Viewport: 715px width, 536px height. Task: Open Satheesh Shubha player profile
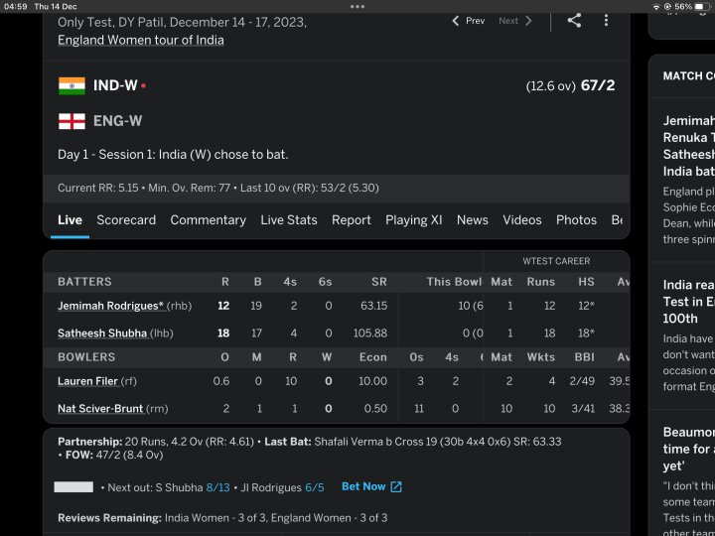(x=102, y=334)
